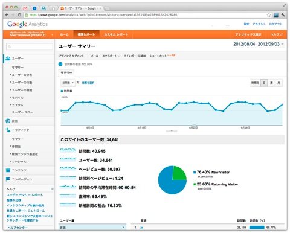The width and height of the screenshot is (290, 233).
Task: Open Chrome wrench settings menu
Action: pyautogui.click(x=283, y=15)
